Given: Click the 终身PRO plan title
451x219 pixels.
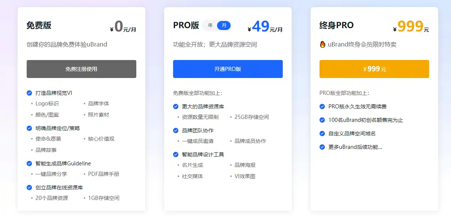Looking at the screenshot, I should 336,25.
